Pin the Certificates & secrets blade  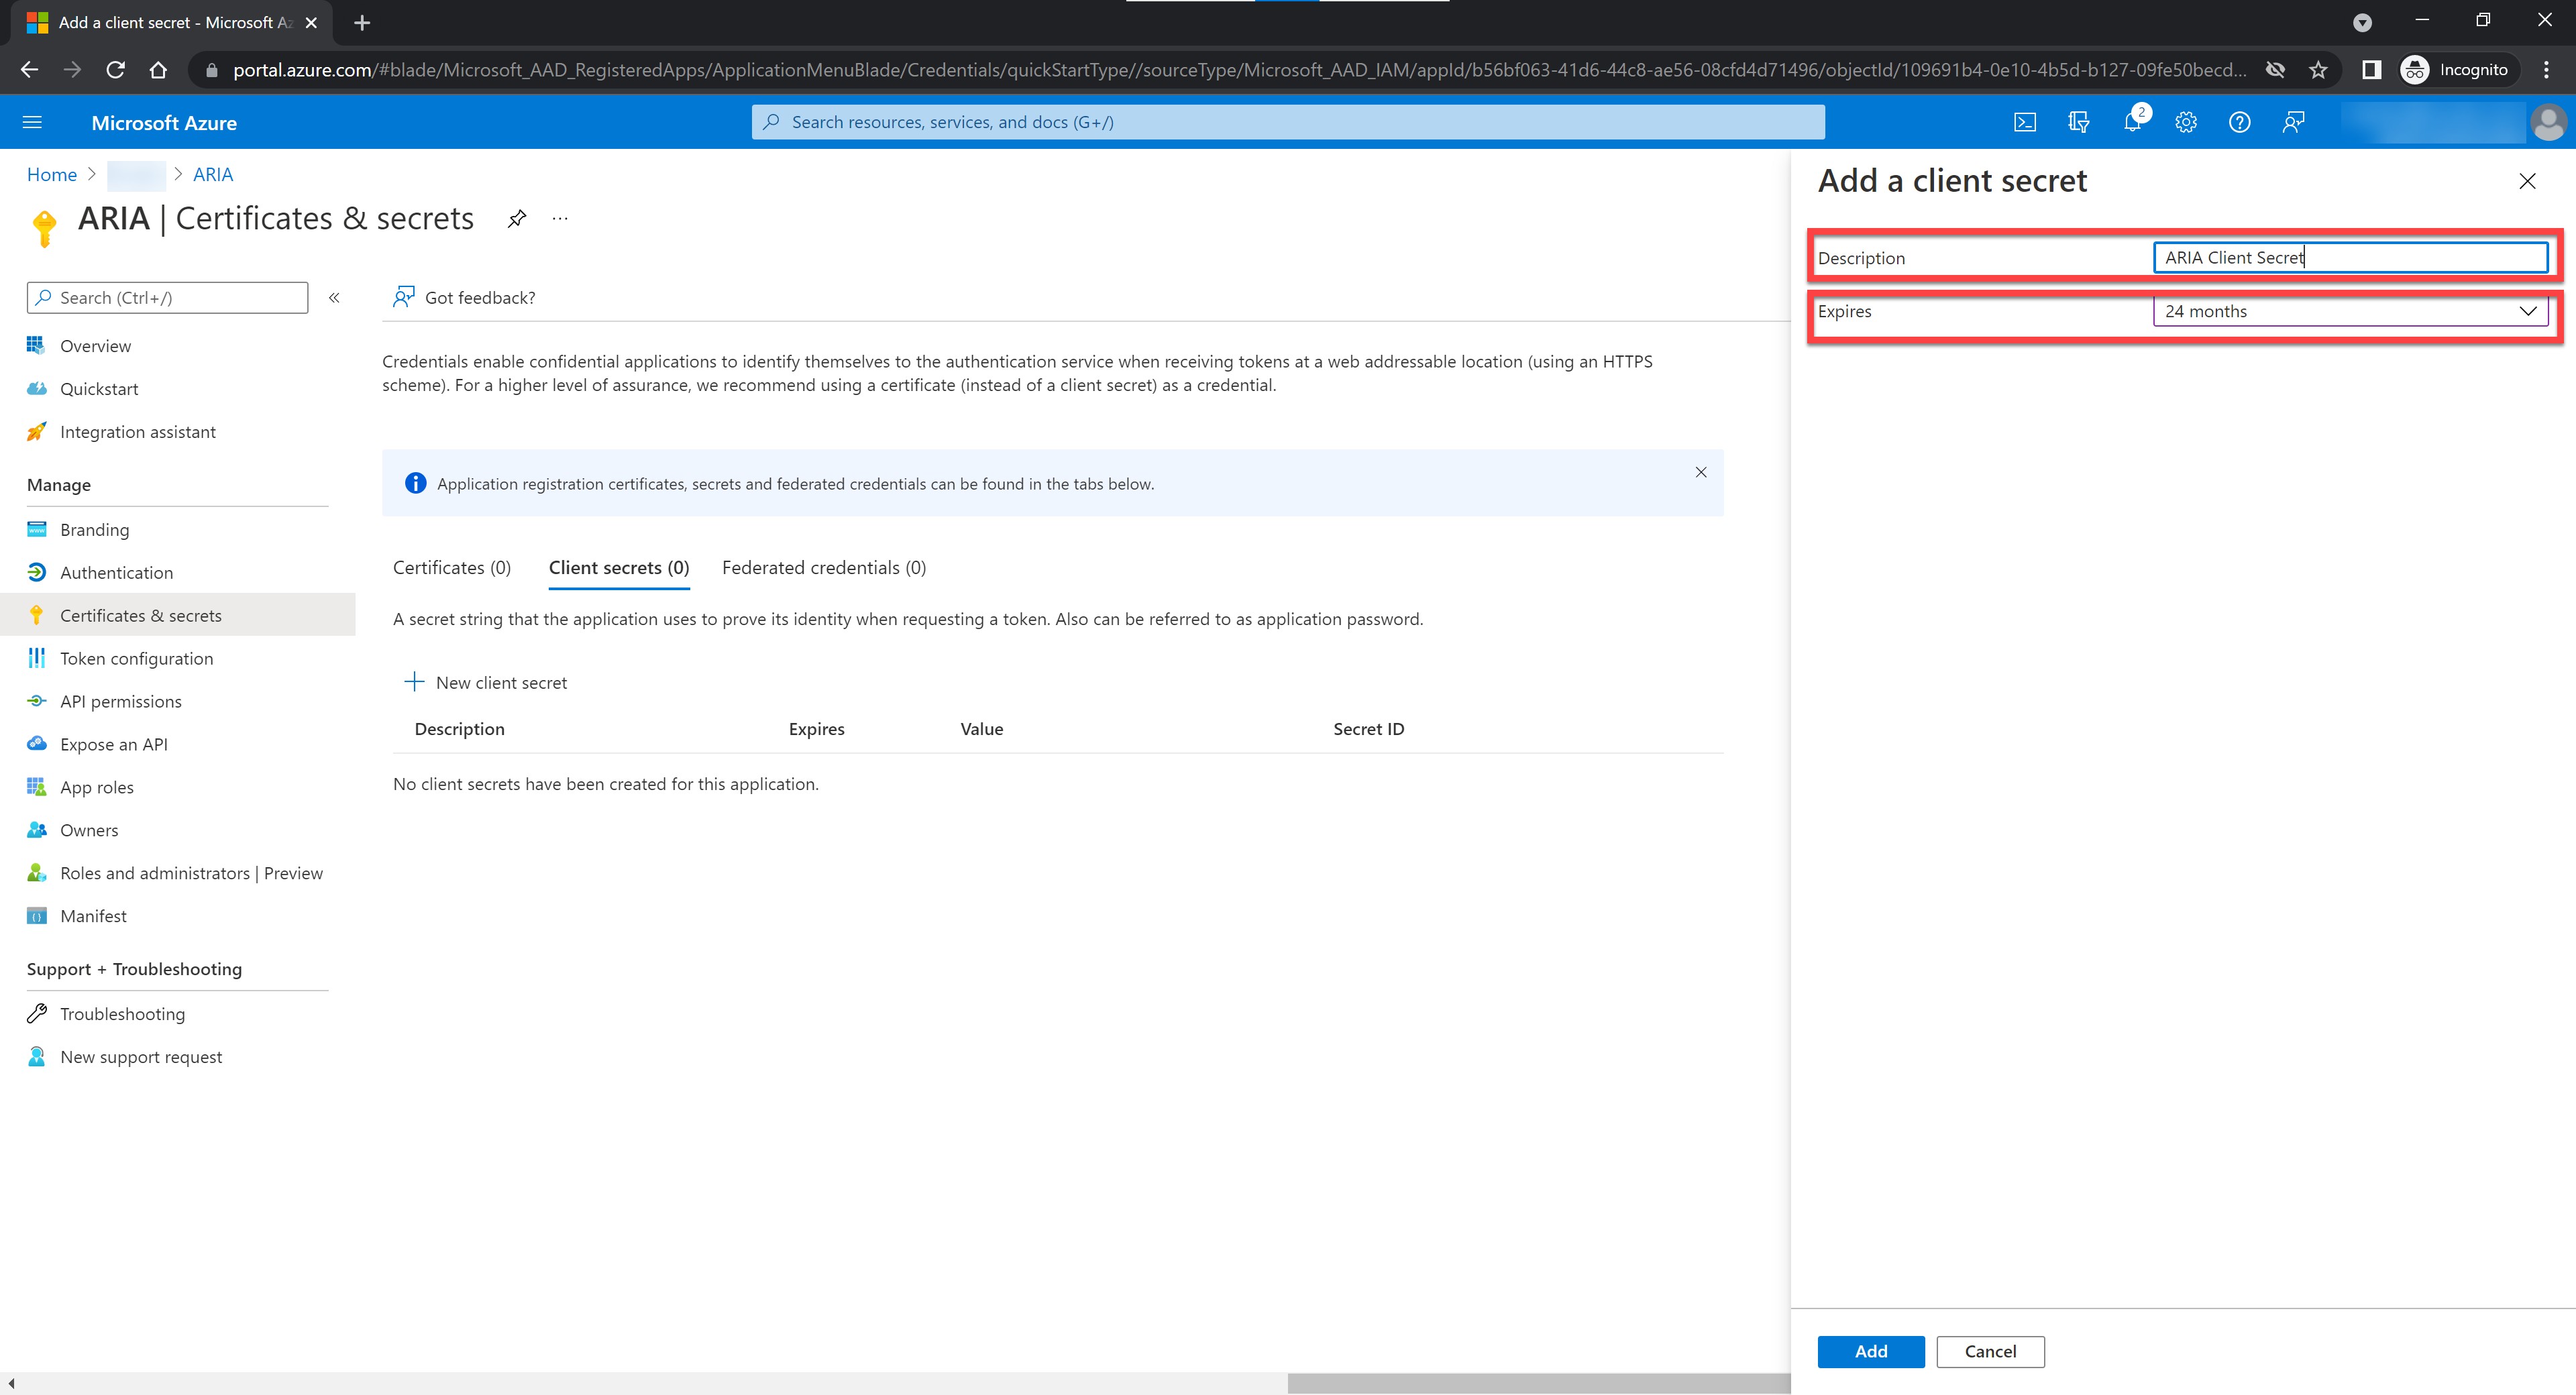(x=516, y=219)
